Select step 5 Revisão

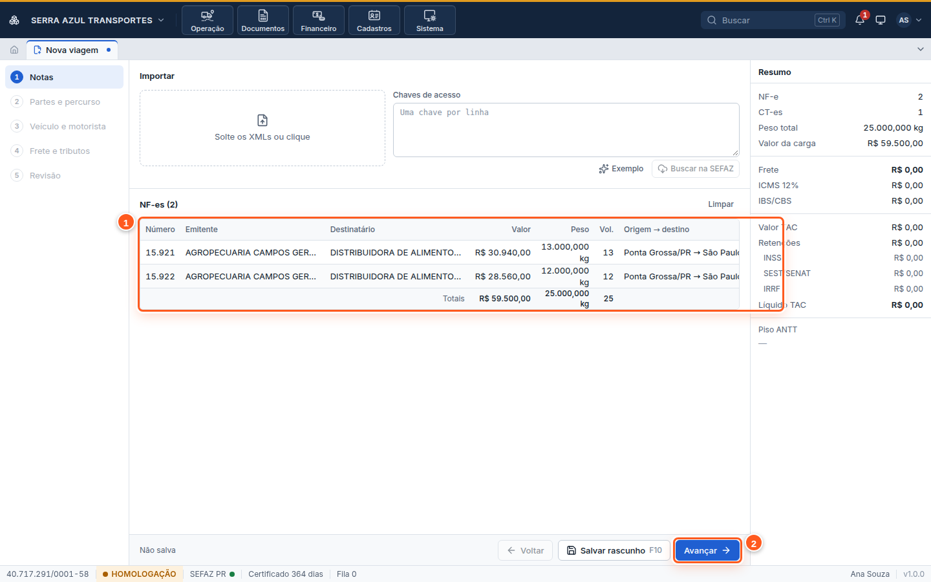pos(65,175)
